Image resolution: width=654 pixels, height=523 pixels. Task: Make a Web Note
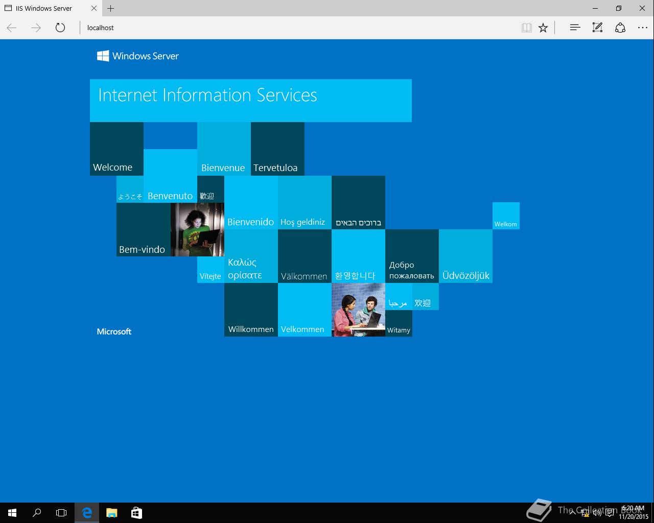597,28
